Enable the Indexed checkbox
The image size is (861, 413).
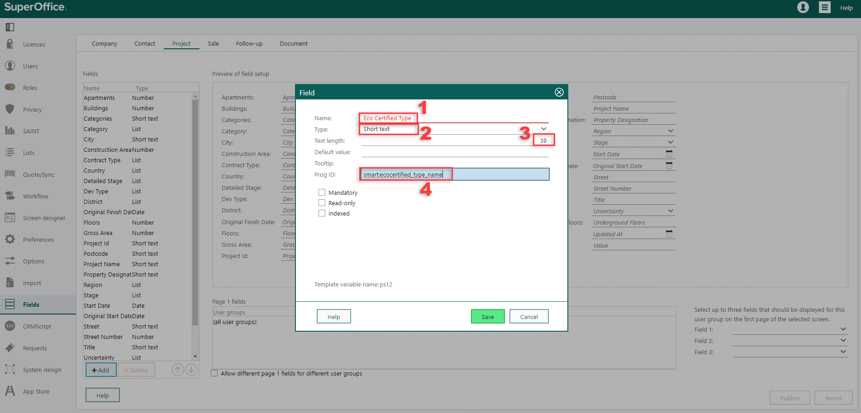point(322,213)
